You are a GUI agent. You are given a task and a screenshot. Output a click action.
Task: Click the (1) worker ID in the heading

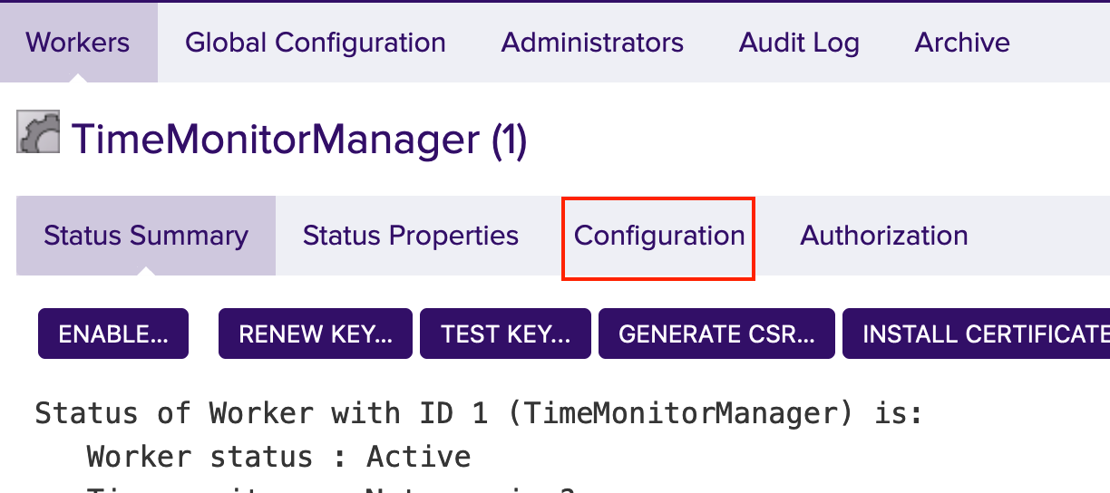[x=509, y=140]
